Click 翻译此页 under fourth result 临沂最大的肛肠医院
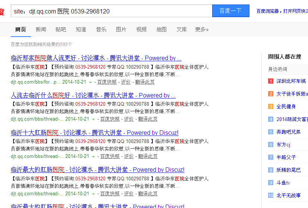Screen dimensions: 308x208 pyautogui.click(x=148, y=194)
